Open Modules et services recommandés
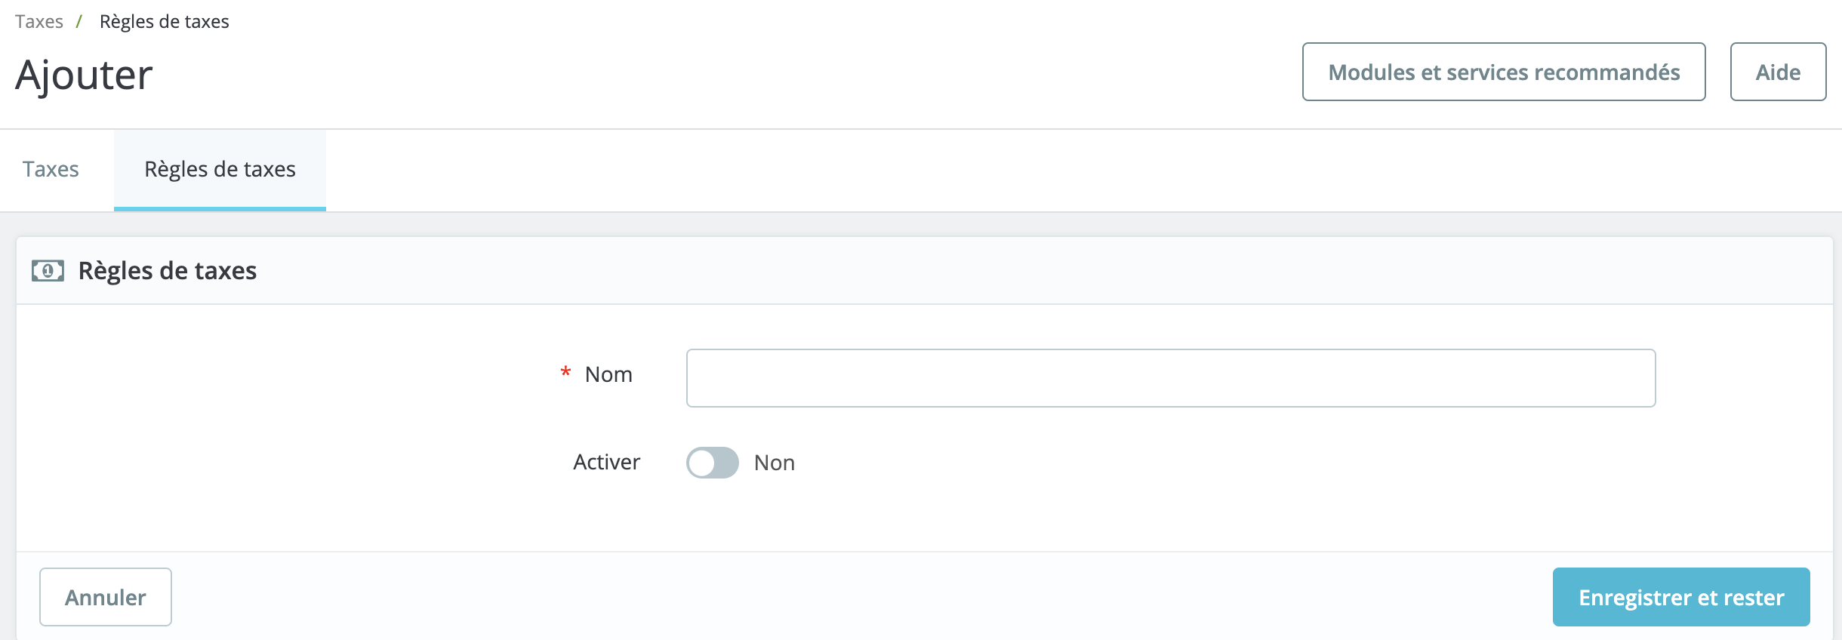This screenshot has height=640, width=1842. click(1504, 72)
